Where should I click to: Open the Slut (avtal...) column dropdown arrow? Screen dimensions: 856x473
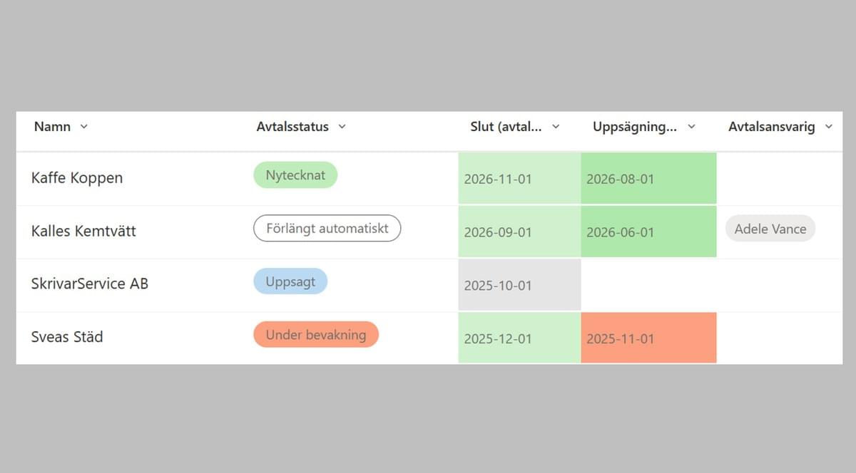tap(556, 127)
